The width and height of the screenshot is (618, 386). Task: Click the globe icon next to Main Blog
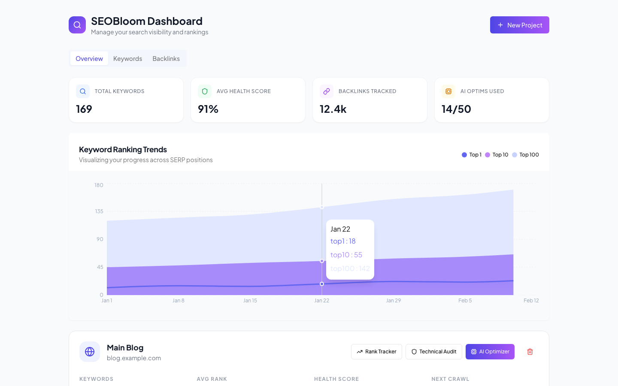pyautogui.click(x=90, y=352)
